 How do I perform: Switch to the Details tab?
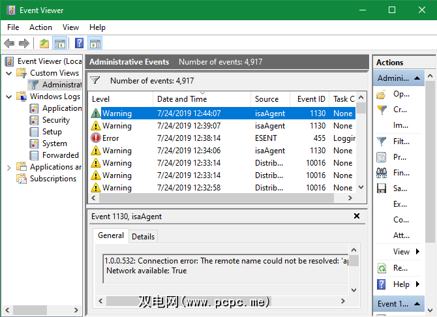click(143, 236)
